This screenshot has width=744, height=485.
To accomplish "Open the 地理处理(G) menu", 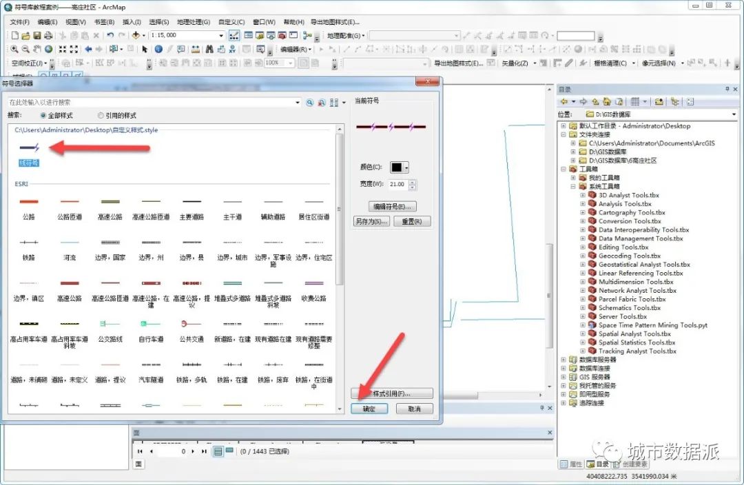I will click(x=193, y=22).
